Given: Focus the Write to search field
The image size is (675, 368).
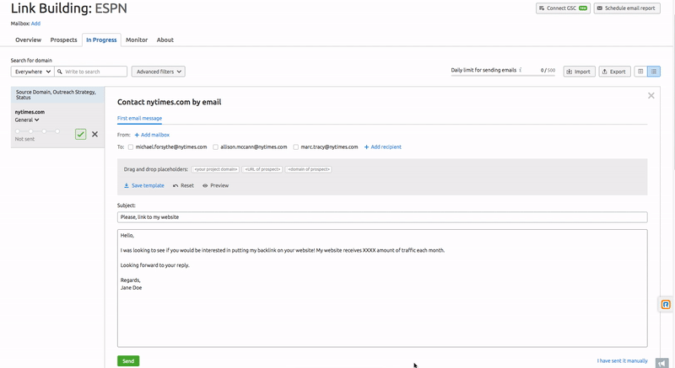Looking at the screenshot, I should click(91, 72).
